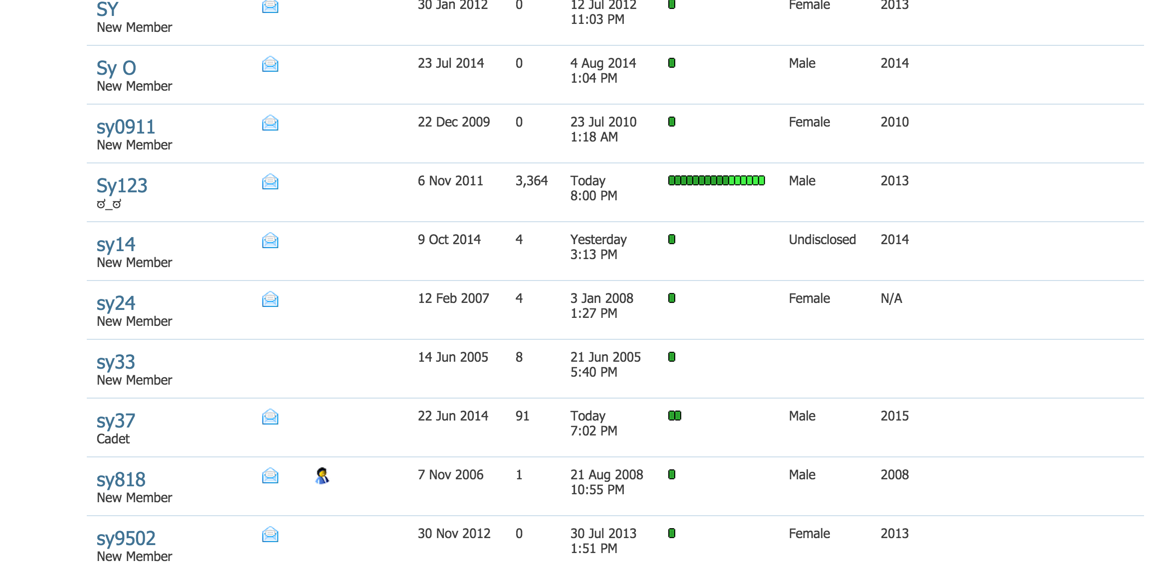Click the message icon for sy818
1160x567 pixels.
tap(270, 475)
